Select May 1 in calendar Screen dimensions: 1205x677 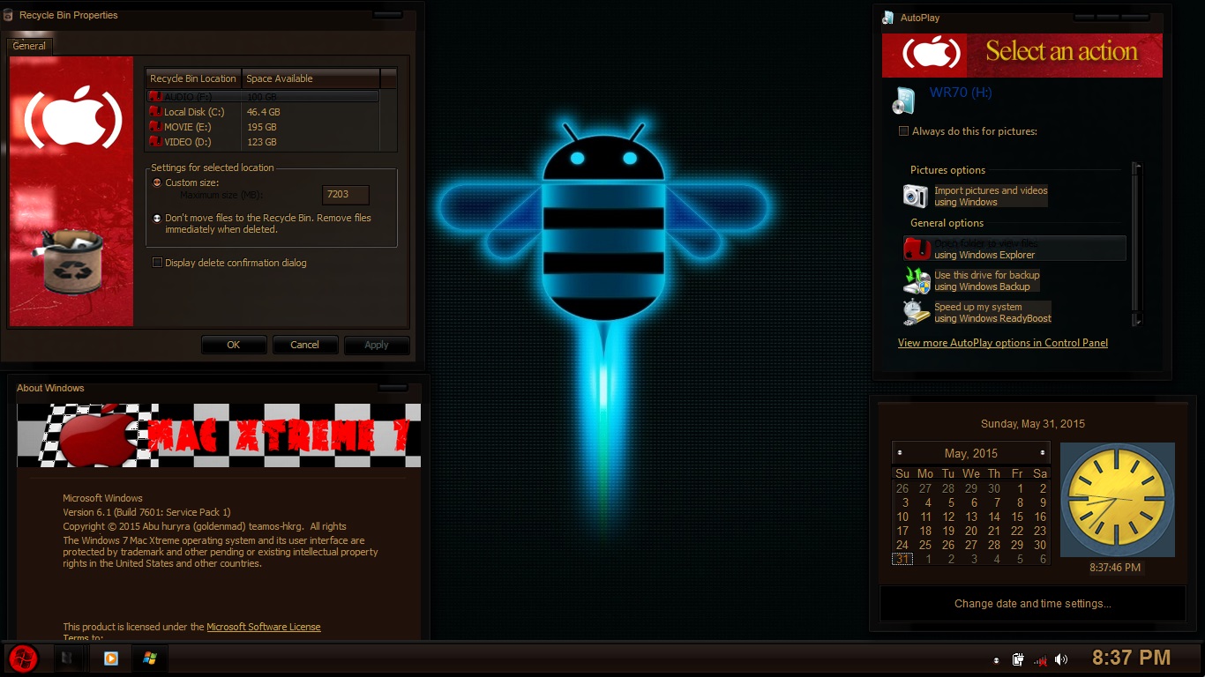point(1020,488)
